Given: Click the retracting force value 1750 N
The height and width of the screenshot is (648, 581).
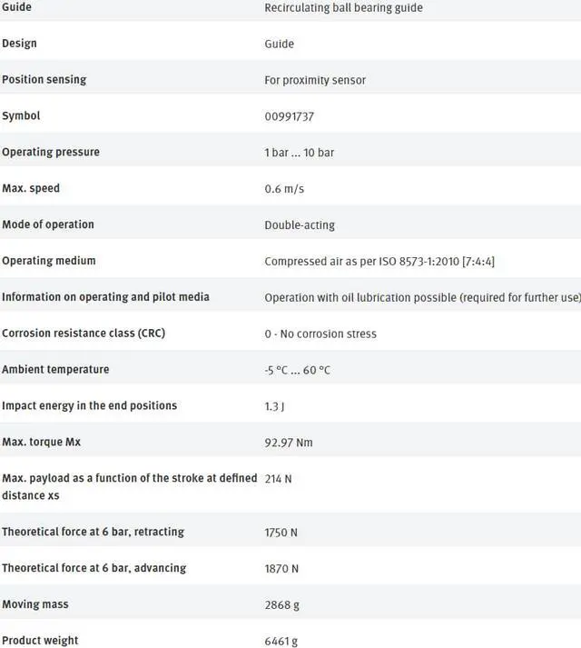Looking at the screenshot, I should [281, 533].
